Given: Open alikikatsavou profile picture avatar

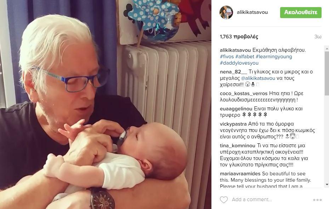Looking at the screenshot, I should click(226, 12).
